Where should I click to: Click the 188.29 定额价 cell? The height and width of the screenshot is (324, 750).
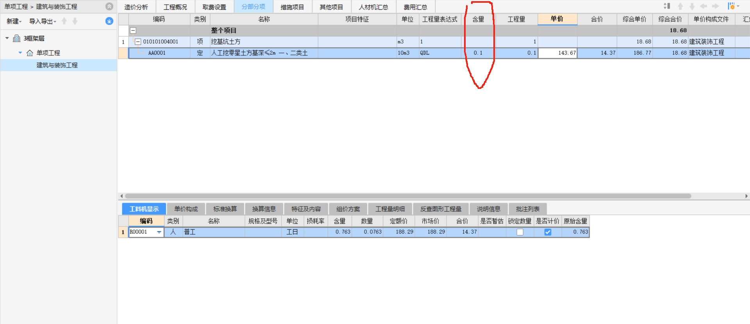[x=399, y=232]
